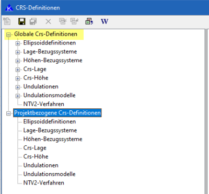209x194 pixels.
Task: Select project Crs-Höhe tree item
Action: click(36, 156)
